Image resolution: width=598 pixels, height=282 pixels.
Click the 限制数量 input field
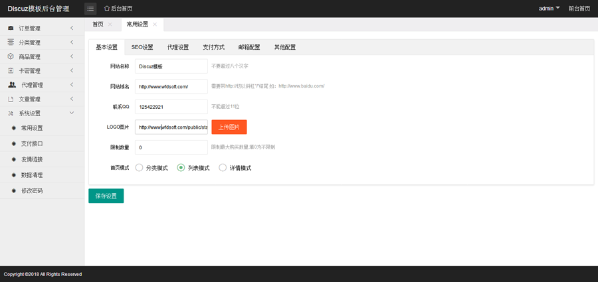pos(171,147)
